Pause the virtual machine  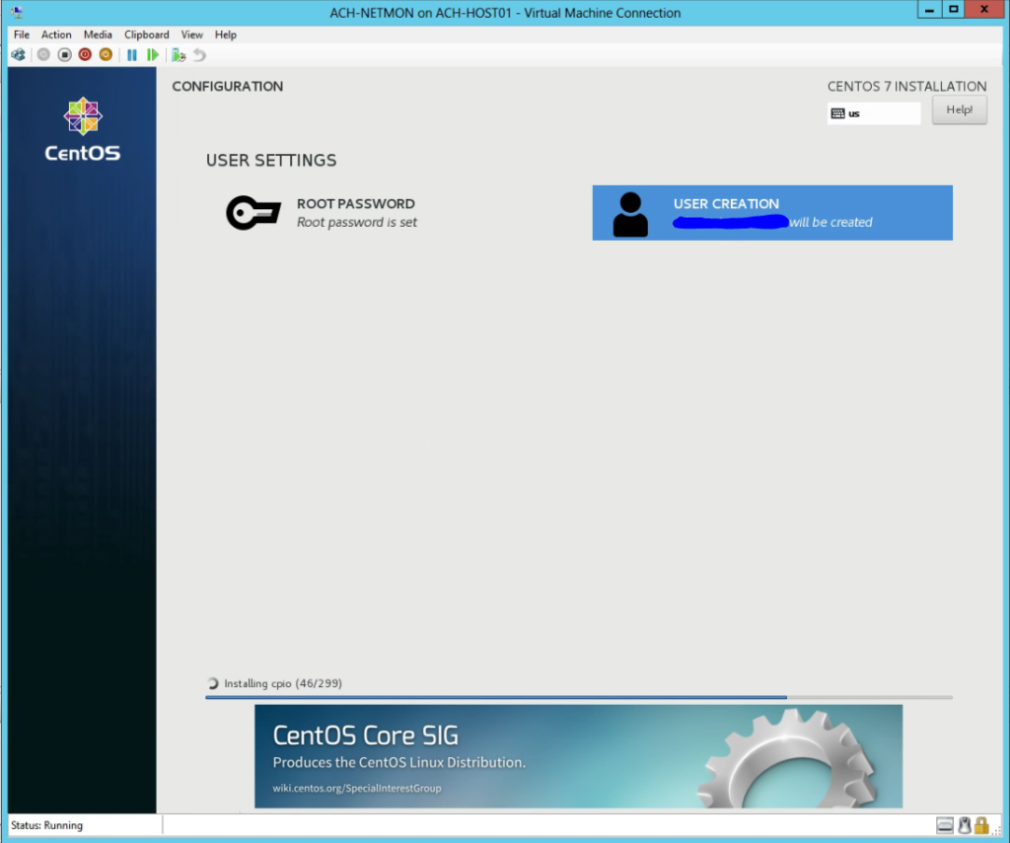click(132, 55)
